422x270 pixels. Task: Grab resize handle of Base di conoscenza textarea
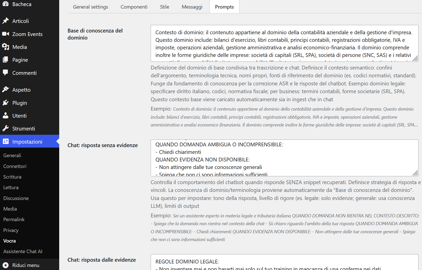415,59
